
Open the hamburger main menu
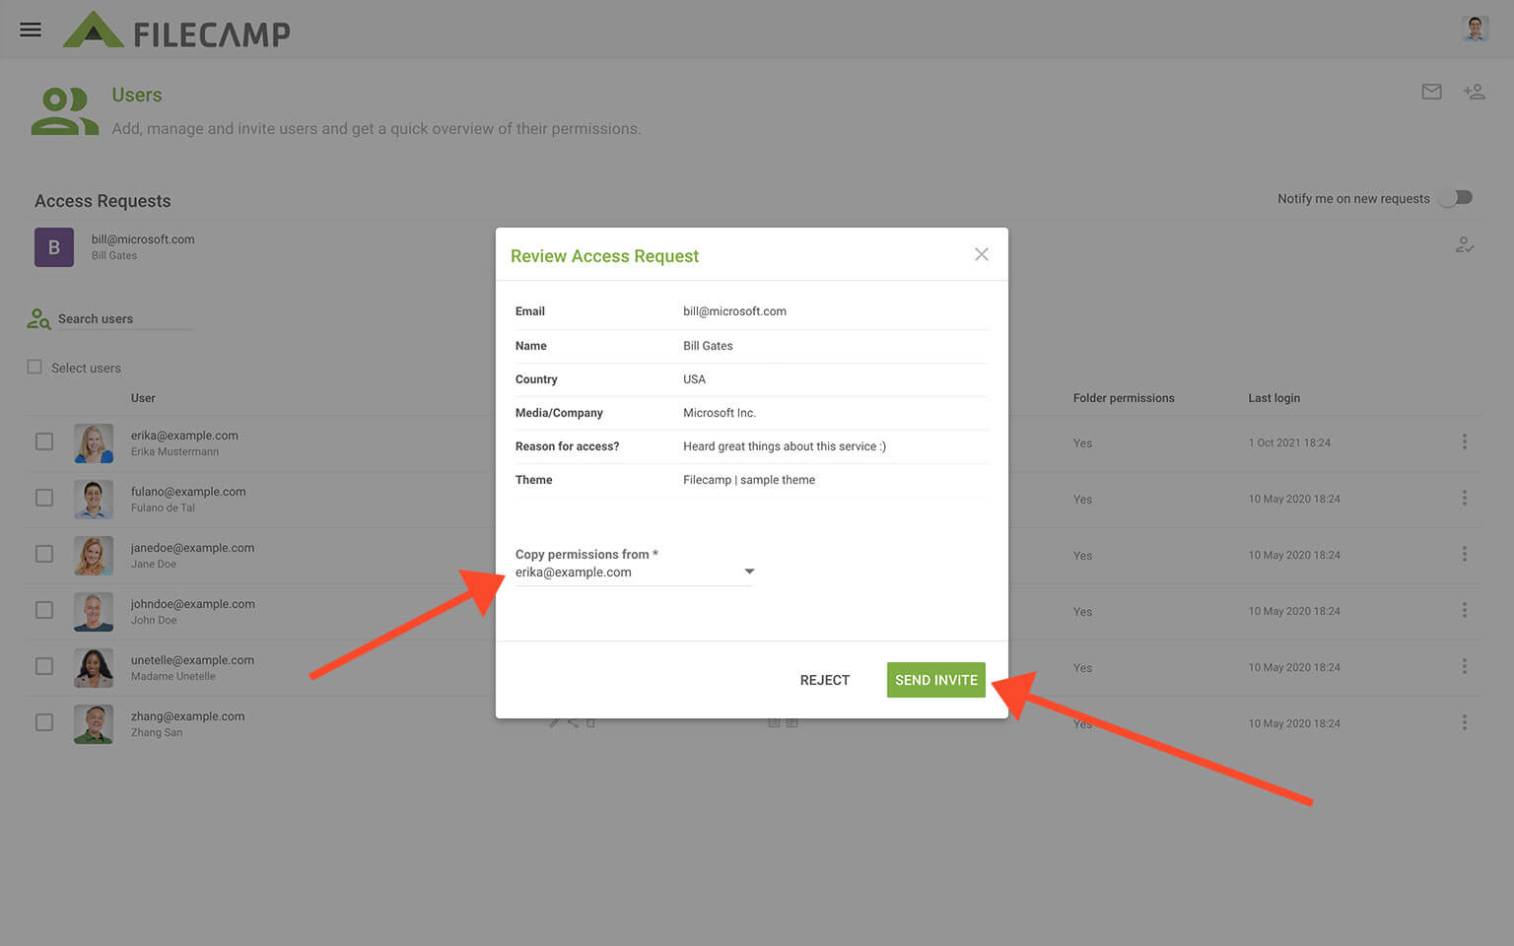pyautogui.click(x=31, y=30)
